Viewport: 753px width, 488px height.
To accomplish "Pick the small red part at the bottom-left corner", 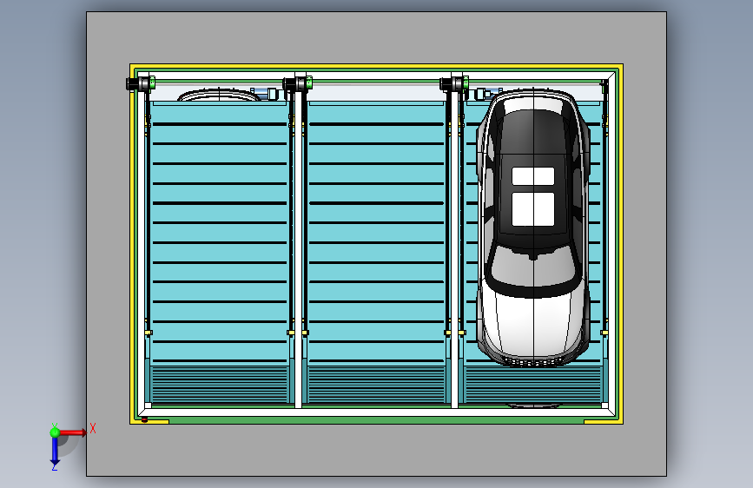I will (144, 419).
